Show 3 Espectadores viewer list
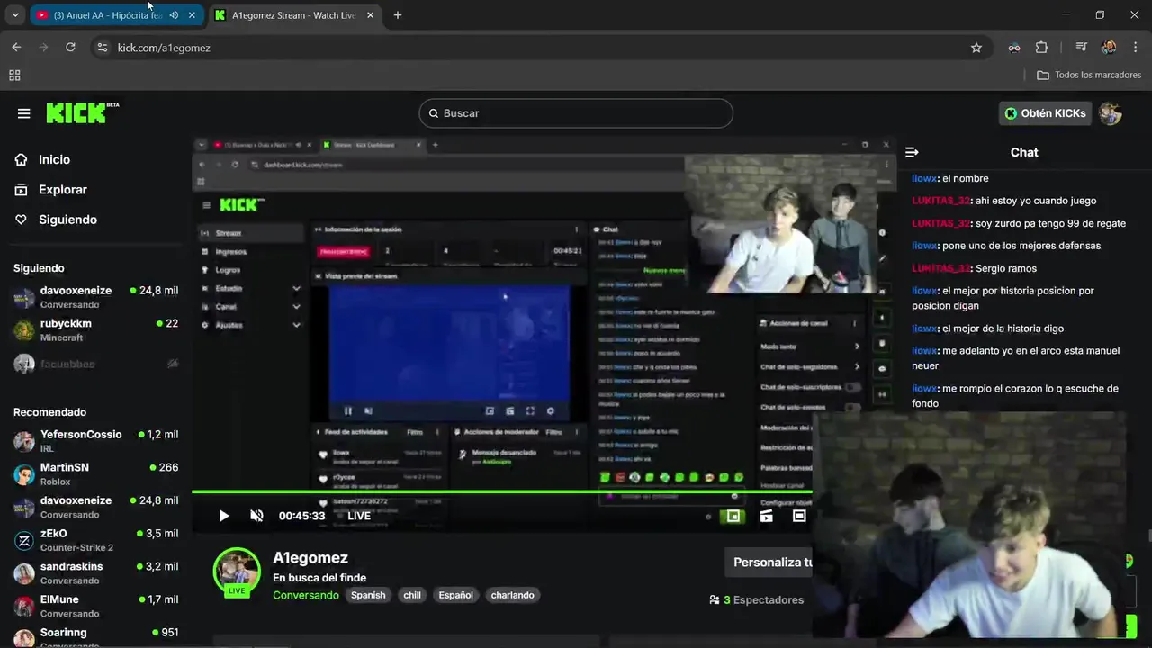The image size is (1152, 648). tap(756, 599)
